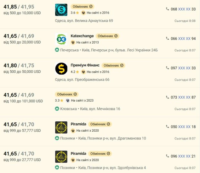The image size is (200, 173).
Task: Click the diamond icon beside На сайті з 2013
Action: click(x=73, y=42)
